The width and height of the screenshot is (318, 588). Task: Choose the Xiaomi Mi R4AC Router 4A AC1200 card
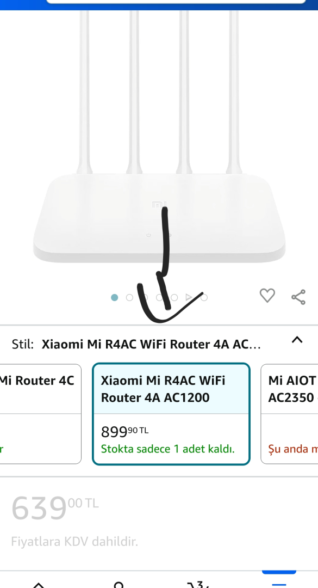171,414
